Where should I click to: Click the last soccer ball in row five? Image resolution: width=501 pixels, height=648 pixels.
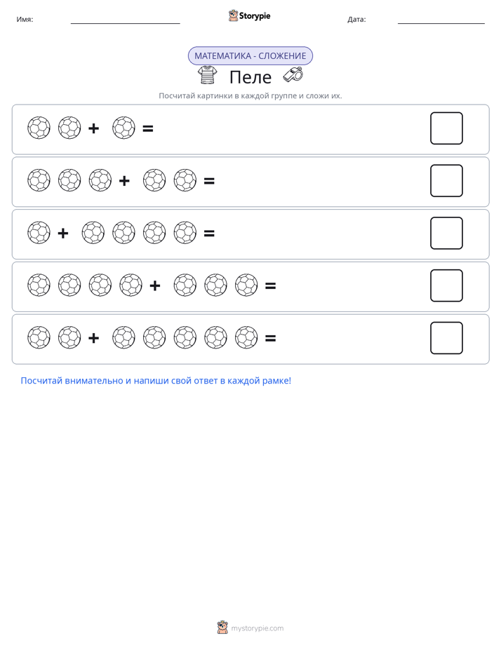pyautogui.click(x=246, y=337)
